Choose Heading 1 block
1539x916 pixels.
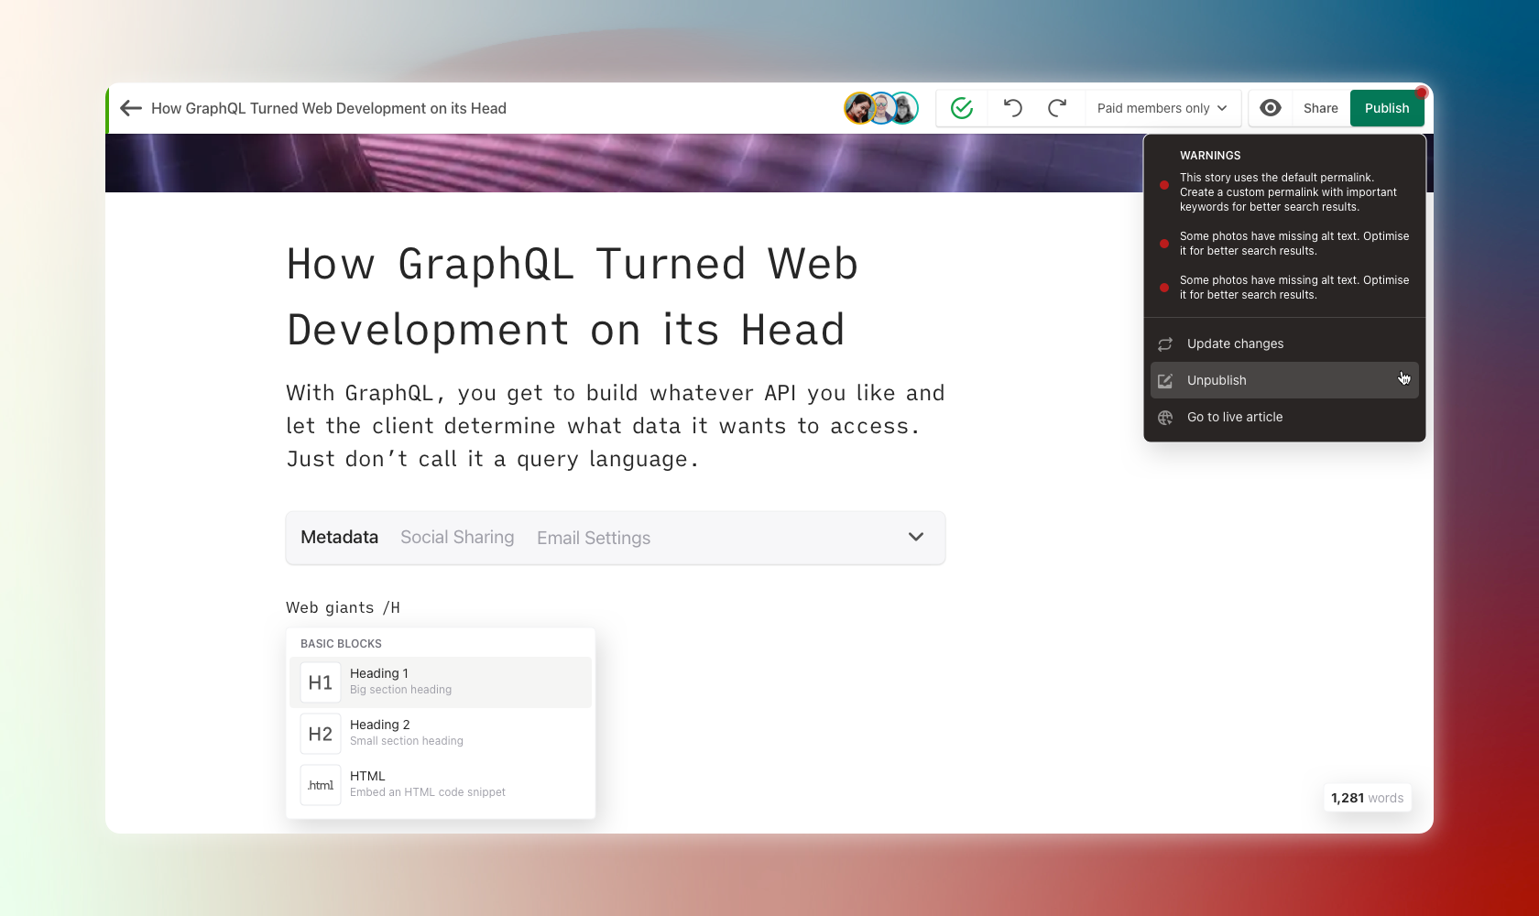click(x=441, y=682)
